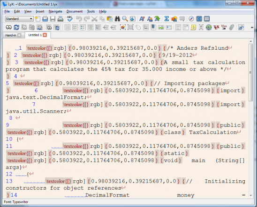Viewport: 257px width, 207px height.
Task: Click the text 'java.util.Scanner;'
Action: (x=36, y=111)
